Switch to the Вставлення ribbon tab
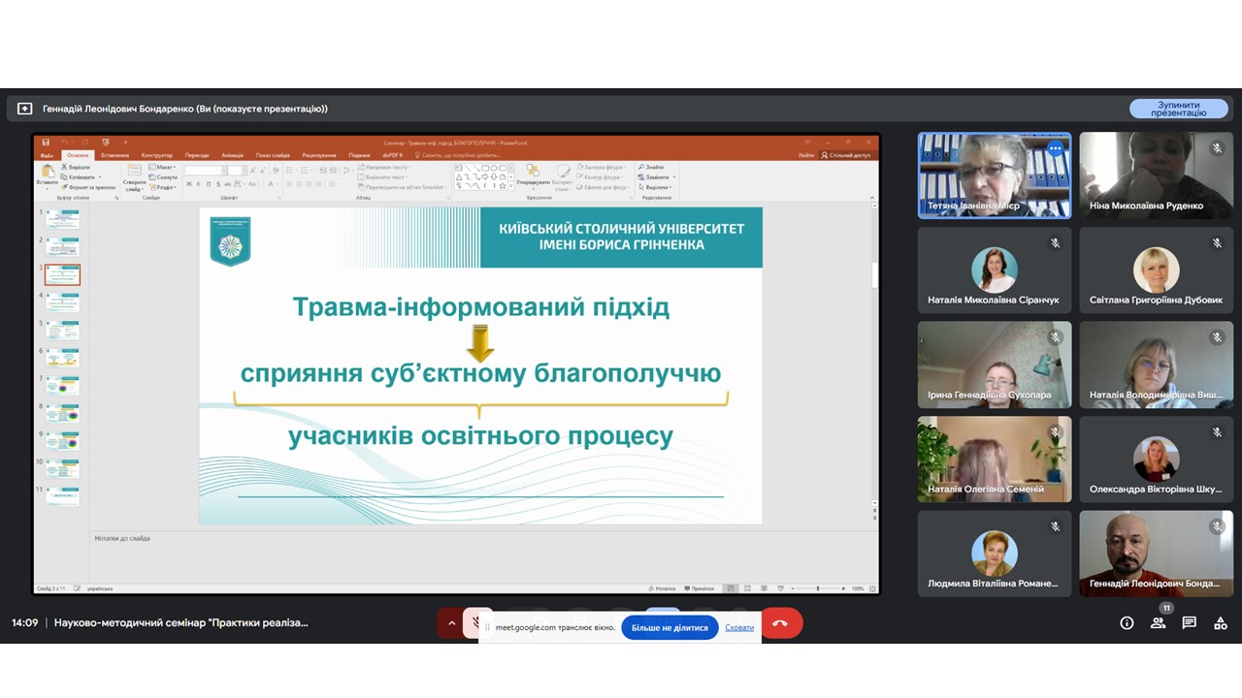Viewport: 1242px width, 698px height. (114, 155)
